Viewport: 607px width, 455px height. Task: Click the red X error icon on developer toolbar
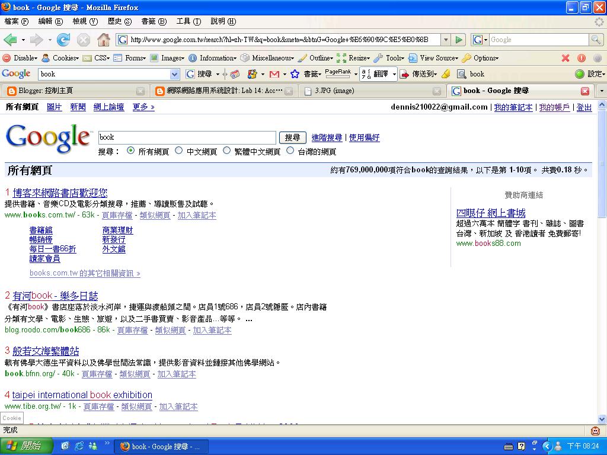click(x=565, y=58)
